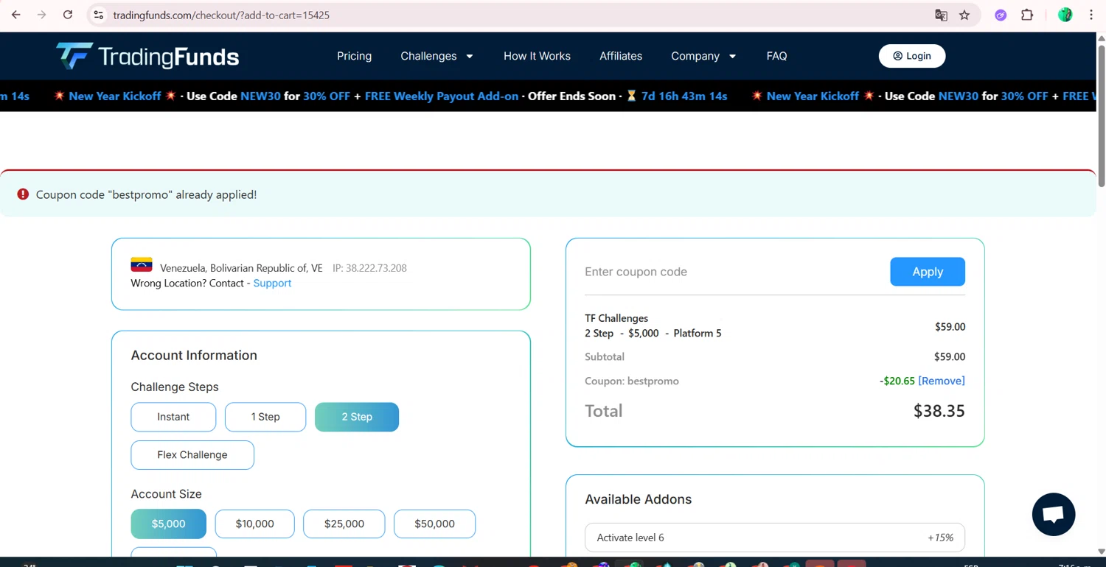1106x567 pixels.
Task: Click the IP: 38.222.73.208 text
Action: (369, 268)
